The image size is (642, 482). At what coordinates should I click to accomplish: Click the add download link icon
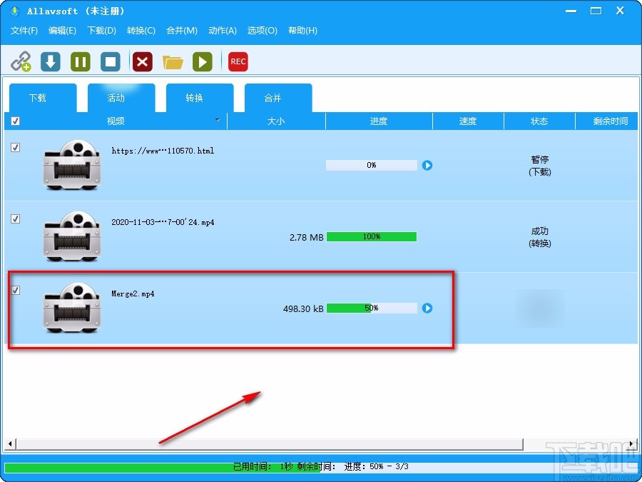click(22, 61)
